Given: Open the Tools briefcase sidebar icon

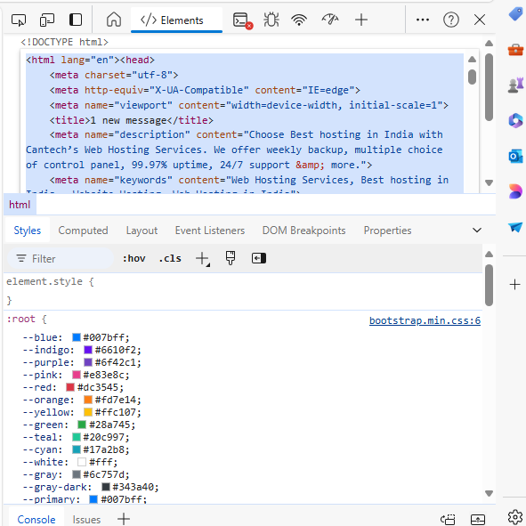Looking at the screenshot, I should (x=515, y=50).
